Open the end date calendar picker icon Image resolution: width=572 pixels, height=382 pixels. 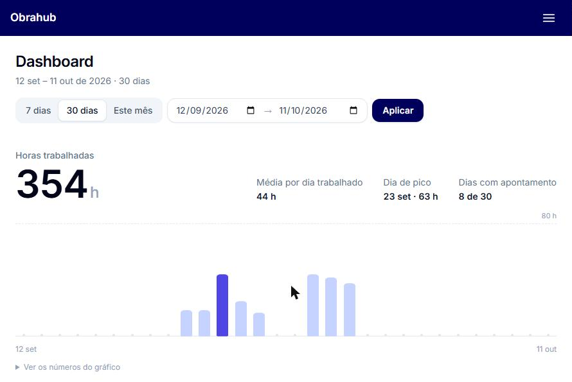tap(353, 110)
